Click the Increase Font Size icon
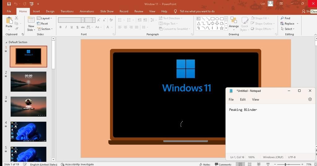 (98, 20)
